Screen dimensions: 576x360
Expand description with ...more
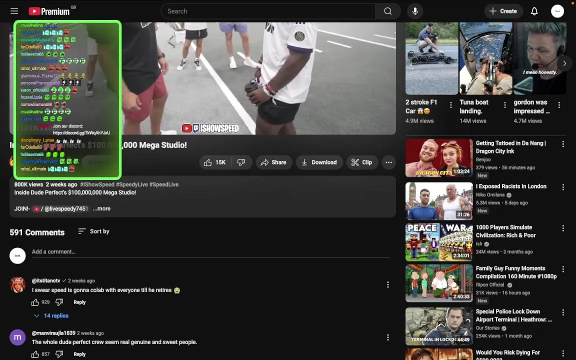(x=102, y=208)
